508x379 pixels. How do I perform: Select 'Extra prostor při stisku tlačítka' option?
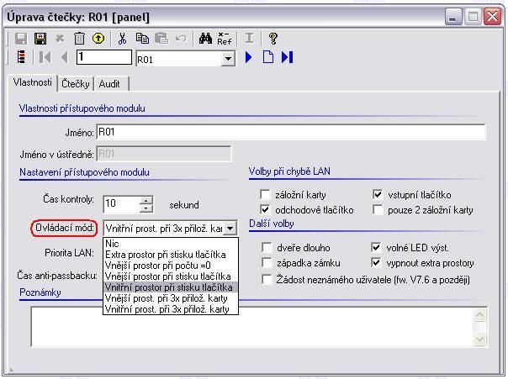[166, 255]
